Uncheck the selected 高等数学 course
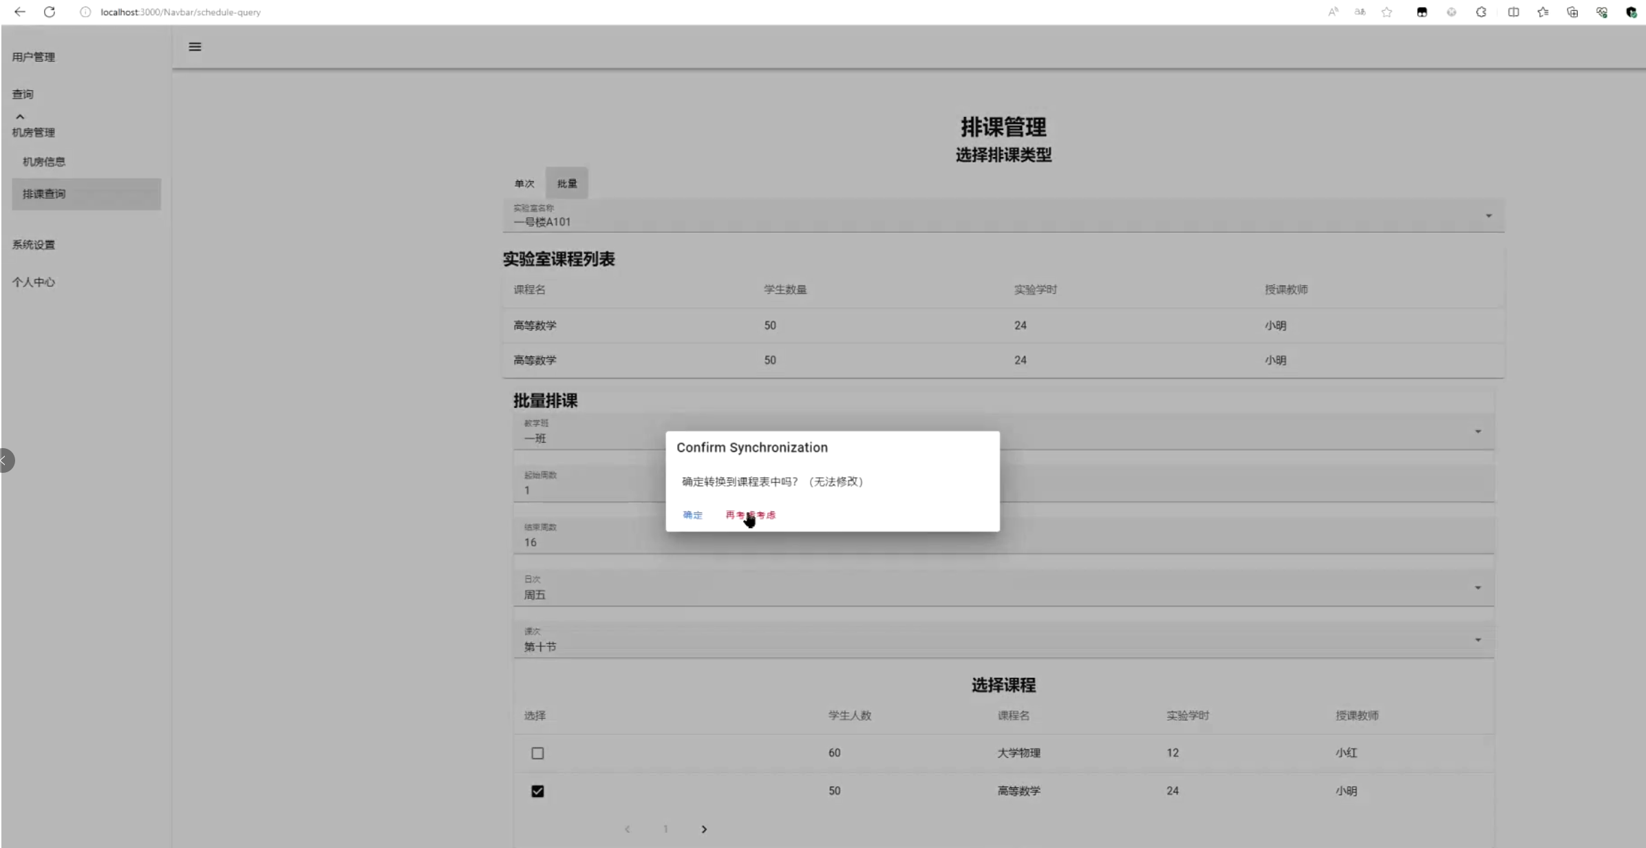This screenshot has height=848, width=1646. click(537, 791)
